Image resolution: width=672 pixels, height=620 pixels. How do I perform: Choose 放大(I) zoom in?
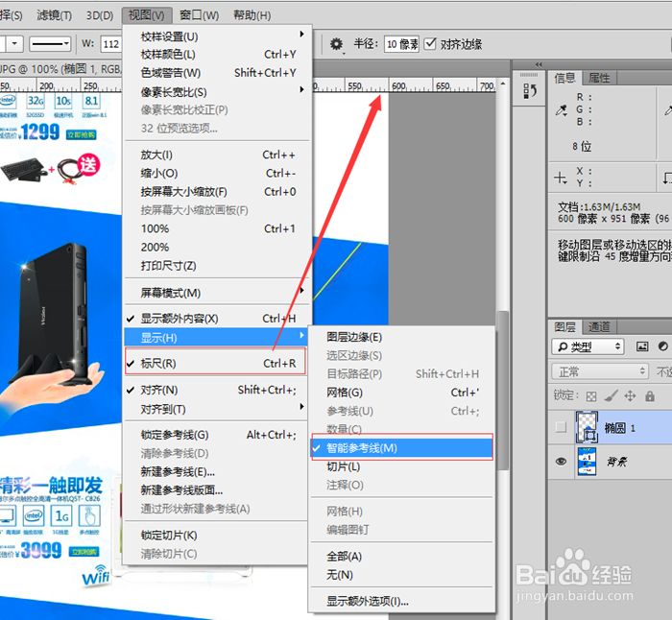(x=215, y=155)
